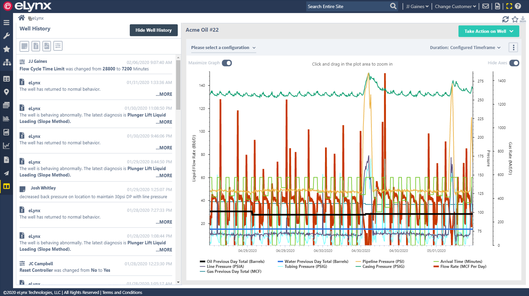Click the star favorite icon near refresh

515,19
